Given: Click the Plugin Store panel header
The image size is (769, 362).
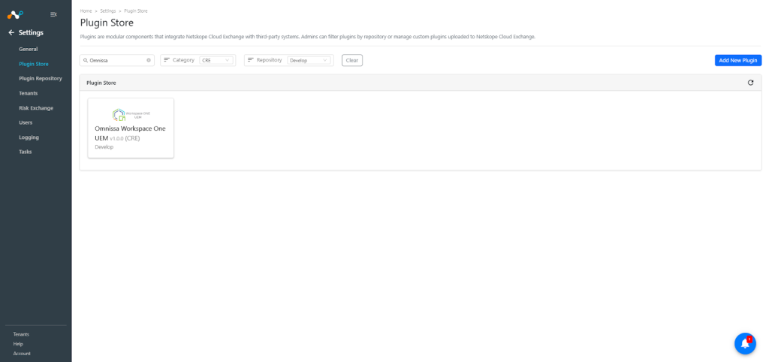Looking at the screenshot, I should [421, 83].
